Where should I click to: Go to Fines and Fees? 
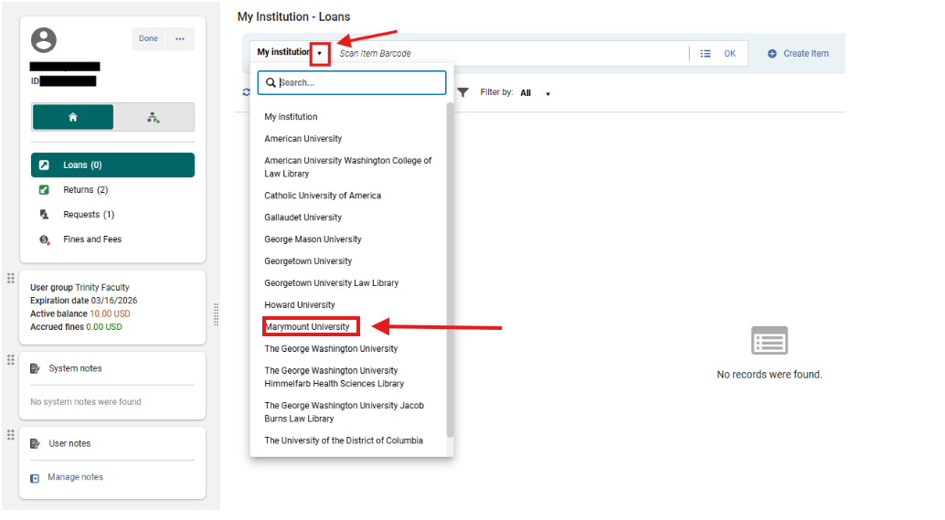click(x=91, y=239)
